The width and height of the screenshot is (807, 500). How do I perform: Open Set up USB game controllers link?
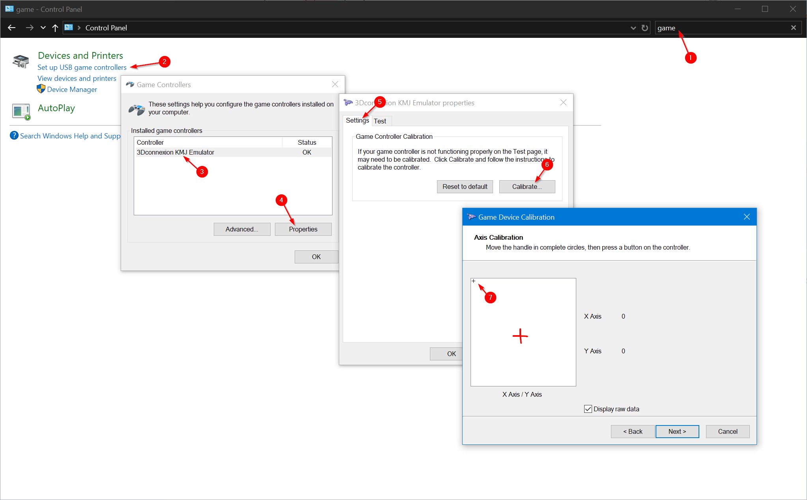tap(82, 67)
